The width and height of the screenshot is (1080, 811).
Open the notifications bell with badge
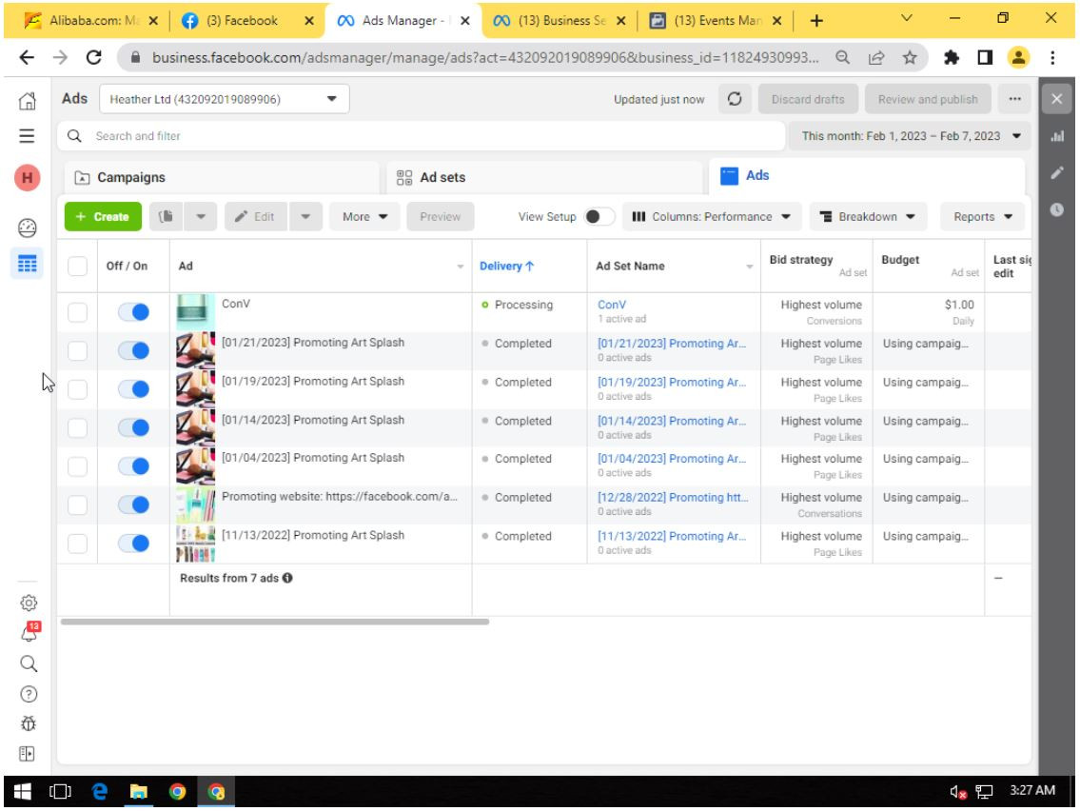29,633
